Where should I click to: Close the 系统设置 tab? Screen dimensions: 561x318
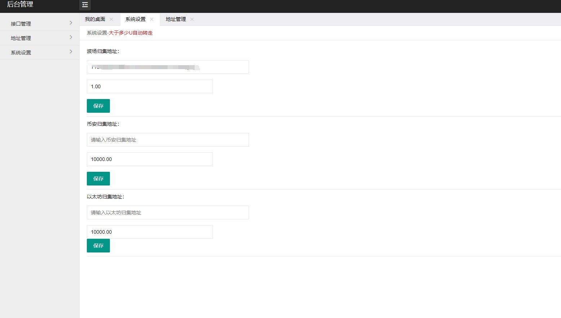tap(152, 19)
